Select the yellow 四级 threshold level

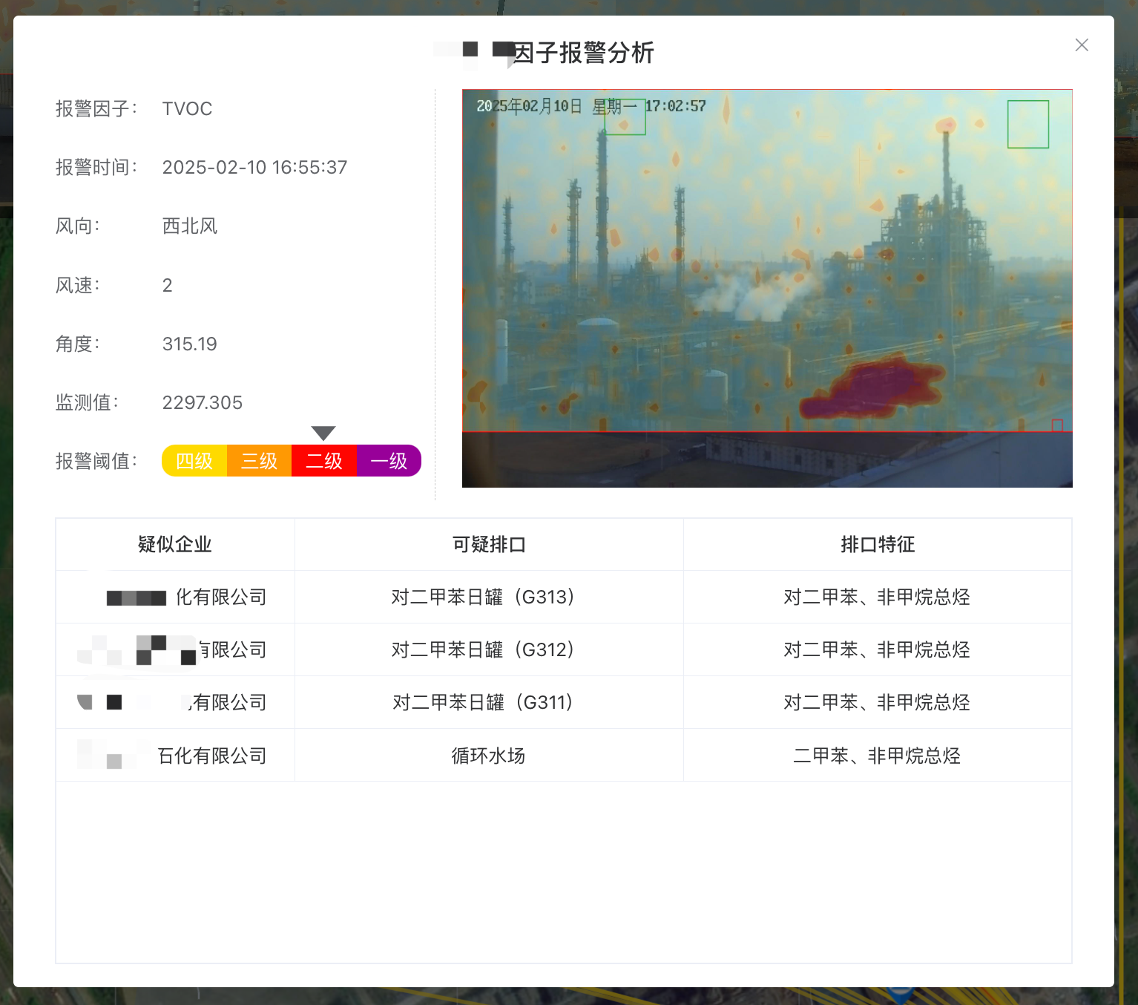pyautogui.click(x=194, y=461)
